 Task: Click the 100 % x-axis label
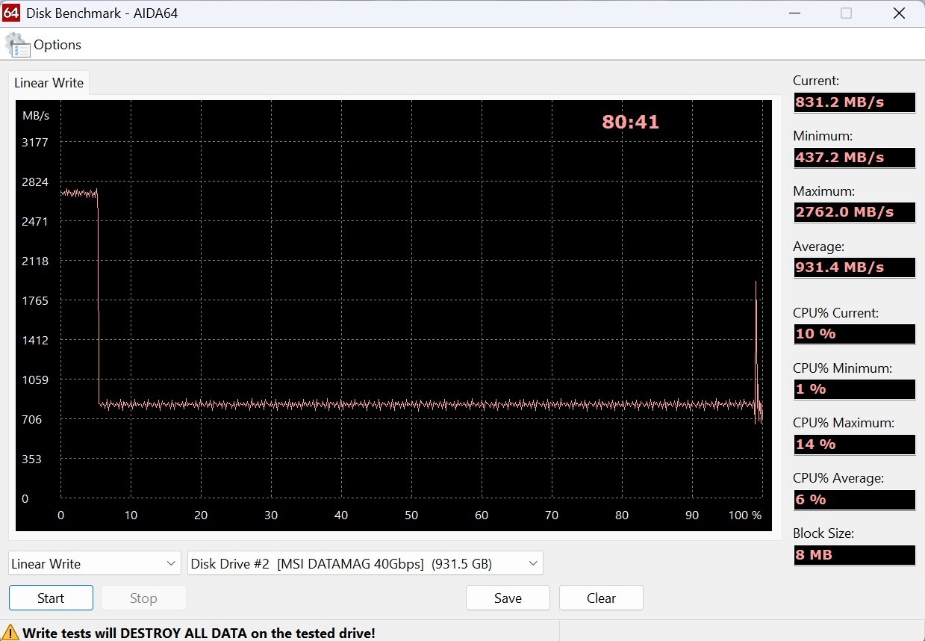coord(745,515)
